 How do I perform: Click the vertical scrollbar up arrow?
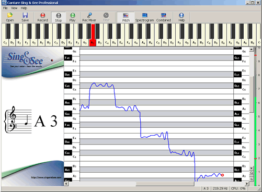(252, 50)
